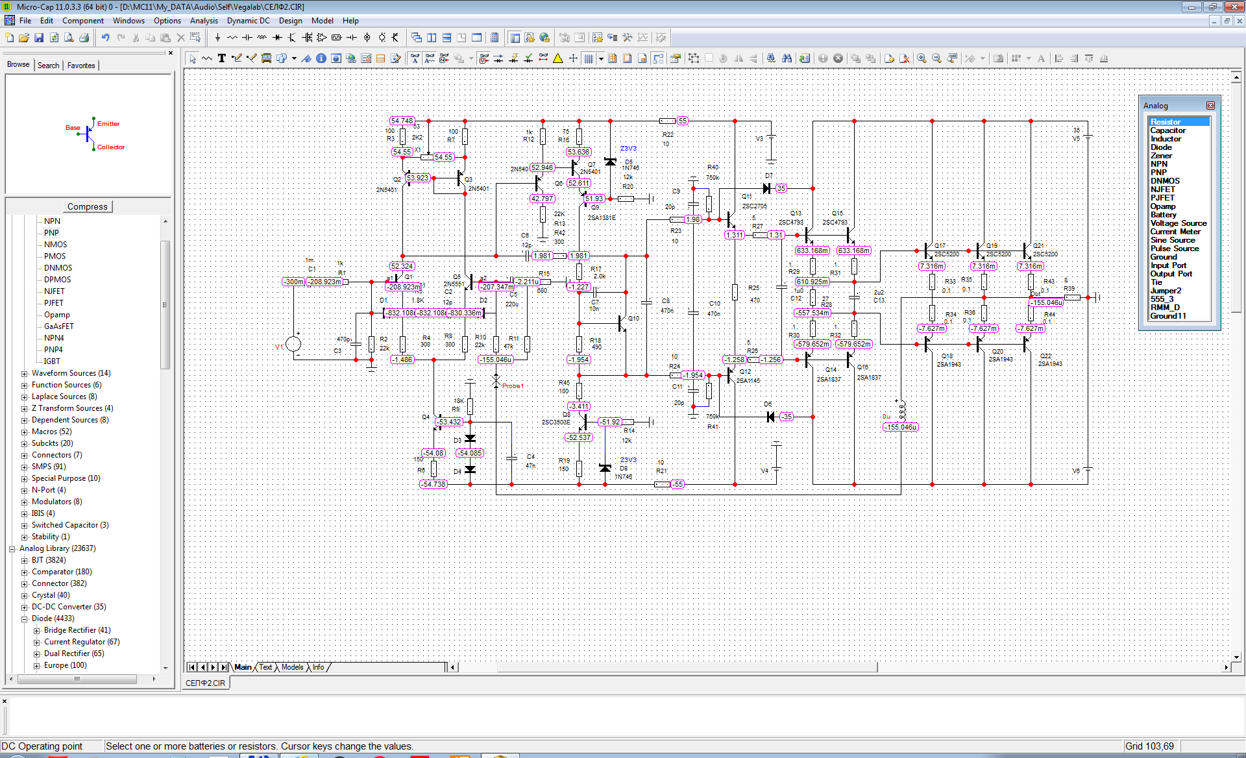
Task: Expand the Bridge Rectifier tree node
Action: click(x=37, y=631)
